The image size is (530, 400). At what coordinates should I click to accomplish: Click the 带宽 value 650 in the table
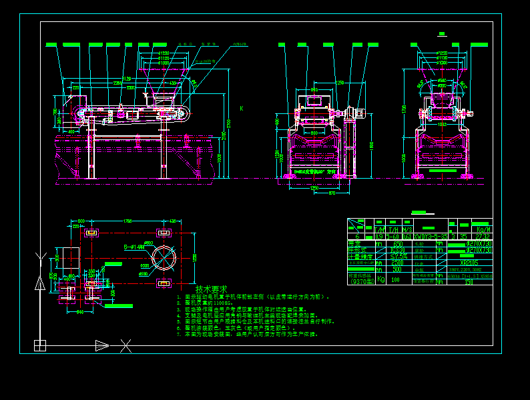(398, 244)
